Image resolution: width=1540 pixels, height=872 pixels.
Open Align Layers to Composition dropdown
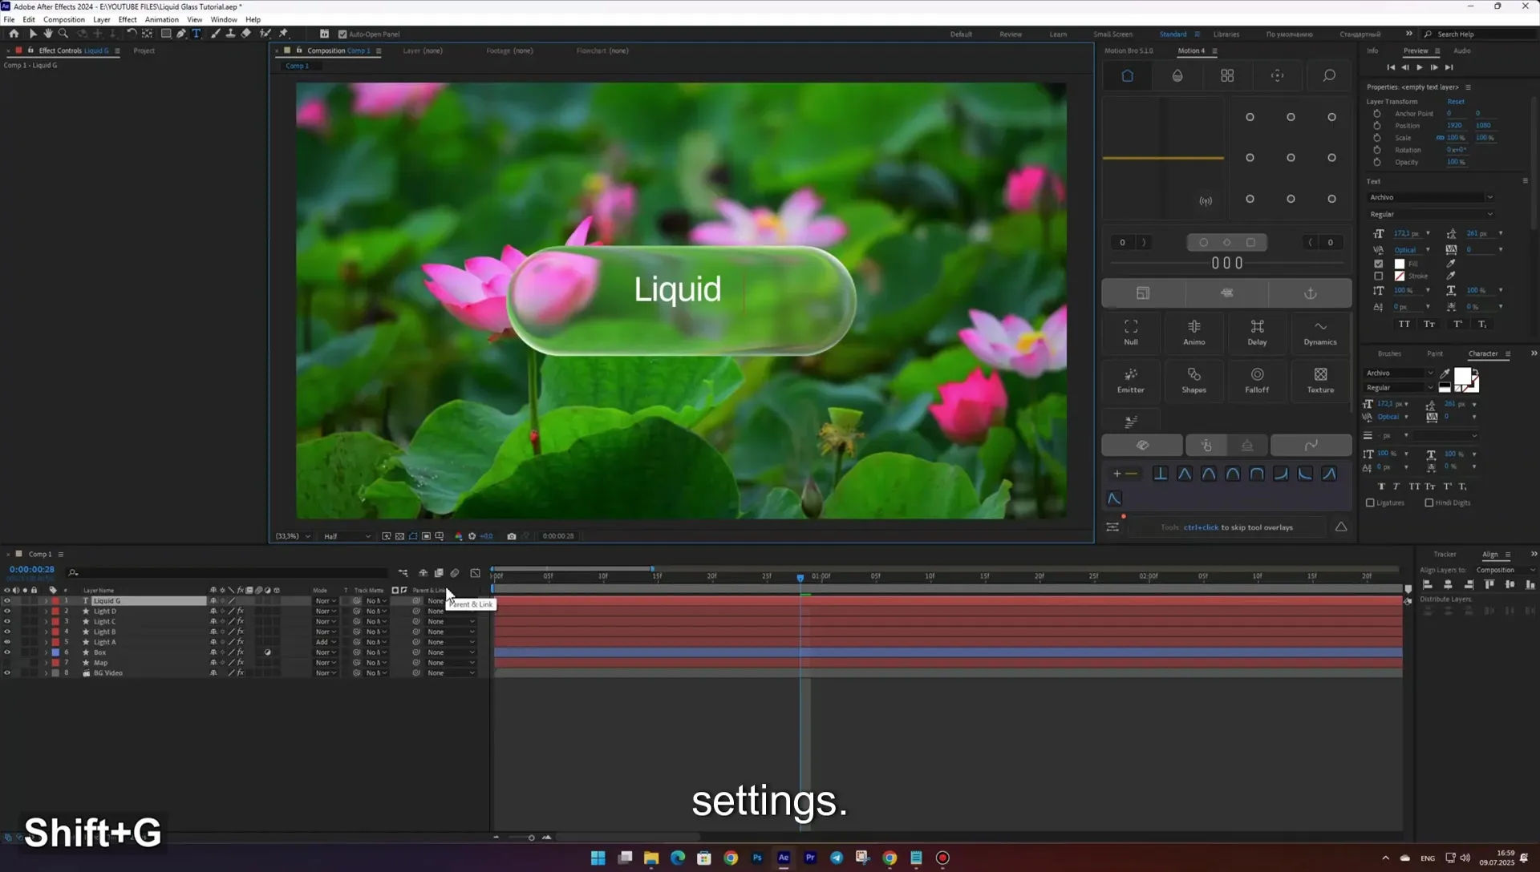click(x=1506, y=570)
